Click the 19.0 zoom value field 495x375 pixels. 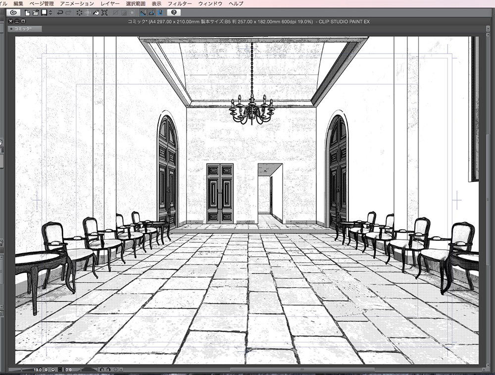coord(38,370)
